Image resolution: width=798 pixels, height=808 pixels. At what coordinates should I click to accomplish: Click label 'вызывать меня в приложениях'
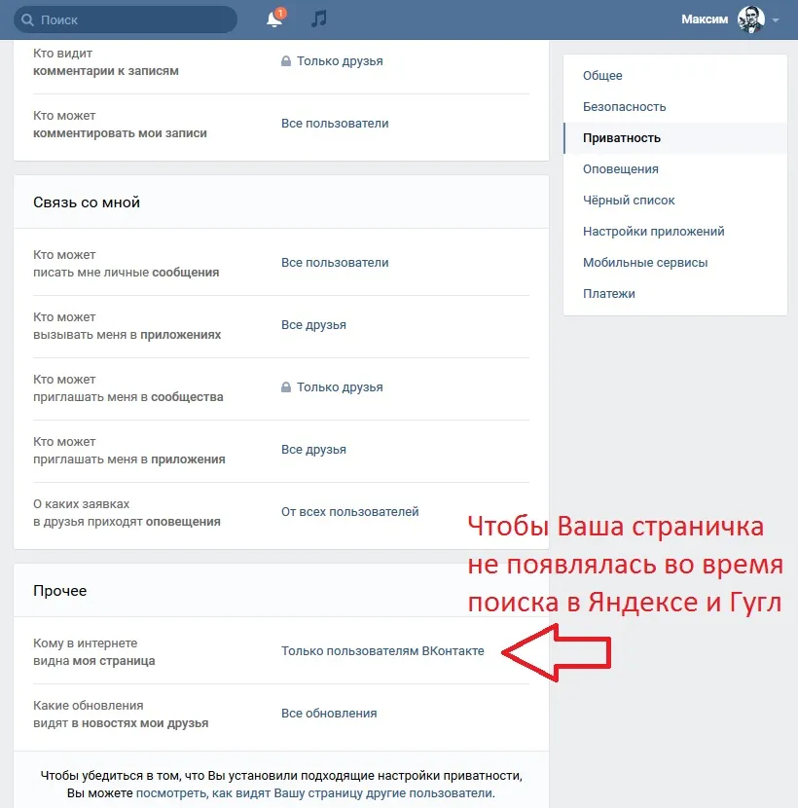point(127,335)
